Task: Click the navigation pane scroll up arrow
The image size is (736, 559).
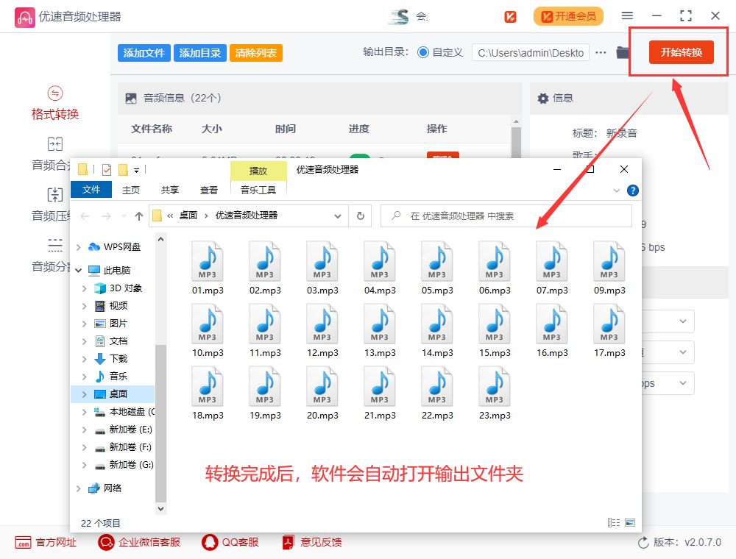Action: click(x=160, y=239)
